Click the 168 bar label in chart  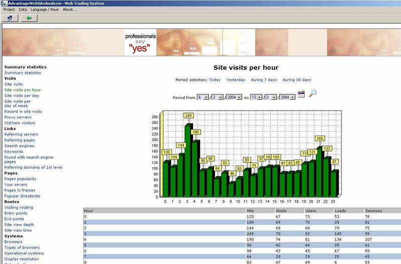coord(320,138)
